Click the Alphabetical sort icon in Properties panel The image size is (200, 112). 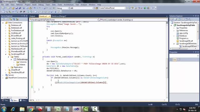(x=175, y=59)
